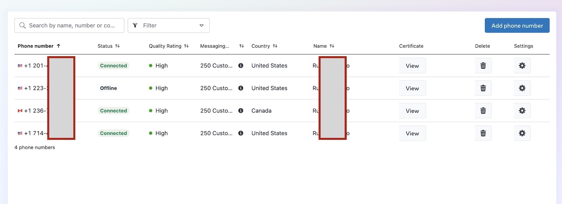Show messaging limit info for Canada row
The image size is (562, 204).
(x=241, y=111)
